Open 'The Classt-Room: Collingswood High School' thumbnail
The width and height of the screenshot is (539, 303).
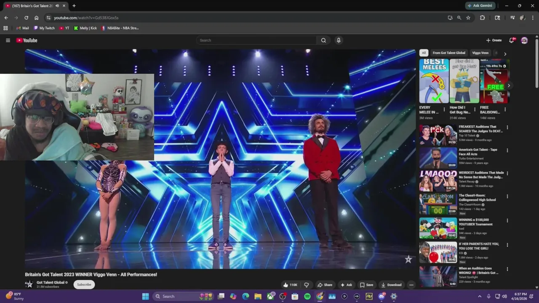pos(438,204)
